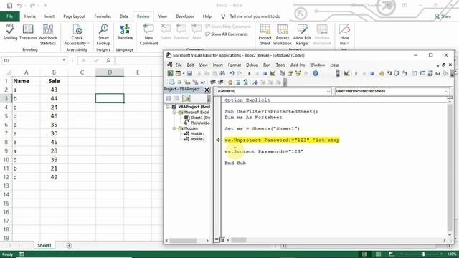Select column C header
This screenshot has height=258, width=459.
[82, 72]
